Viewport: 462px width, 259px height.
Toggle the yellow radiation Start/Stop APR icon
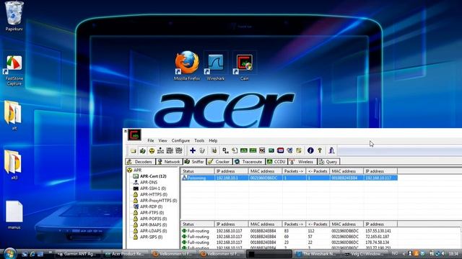pos(152,150)
